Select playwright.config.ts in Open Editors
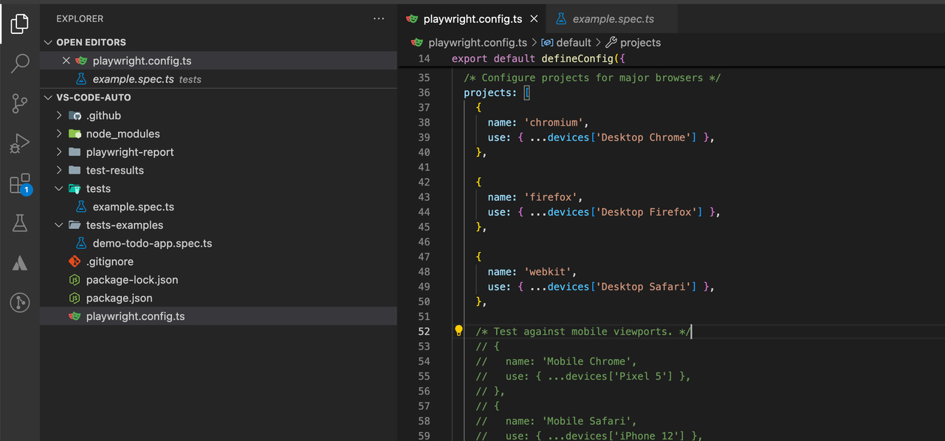 (219, 61)
